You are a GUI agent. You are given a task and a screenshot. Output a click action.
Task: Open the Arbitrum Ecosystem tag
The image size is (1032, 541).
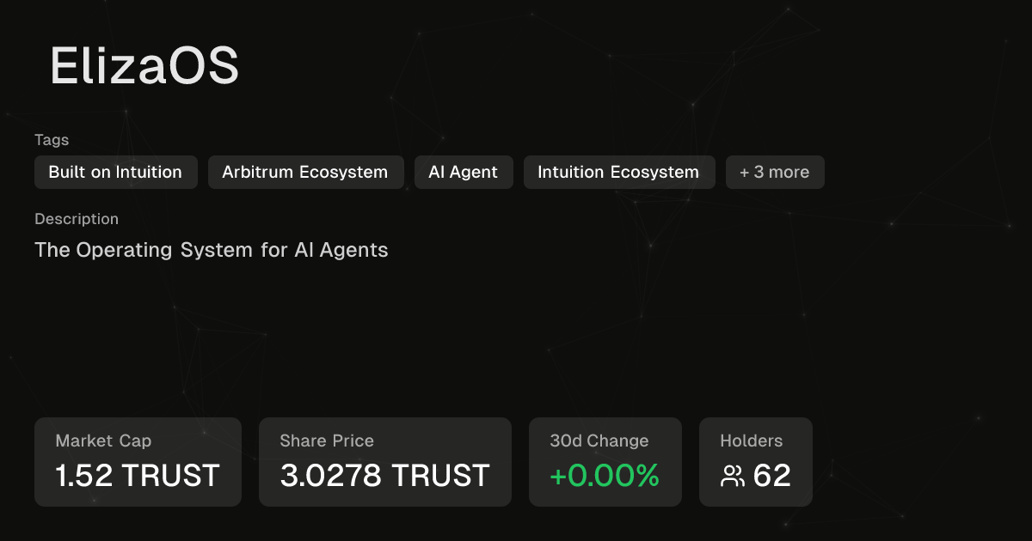coord(306,172)
